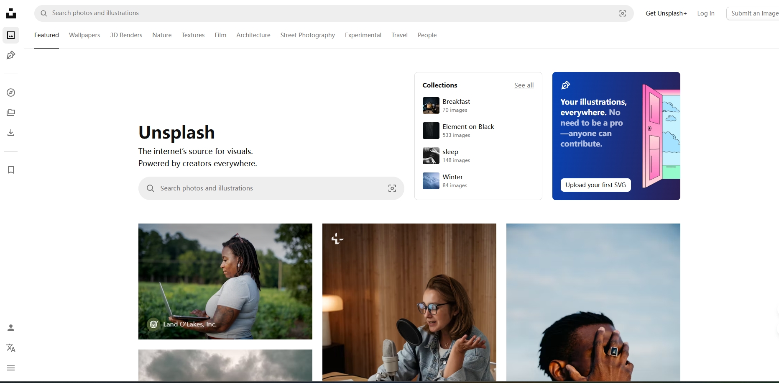
Task: Focus the hero Search photos and illustrations field
Action: pyautogui.click(x=268, y=188)
